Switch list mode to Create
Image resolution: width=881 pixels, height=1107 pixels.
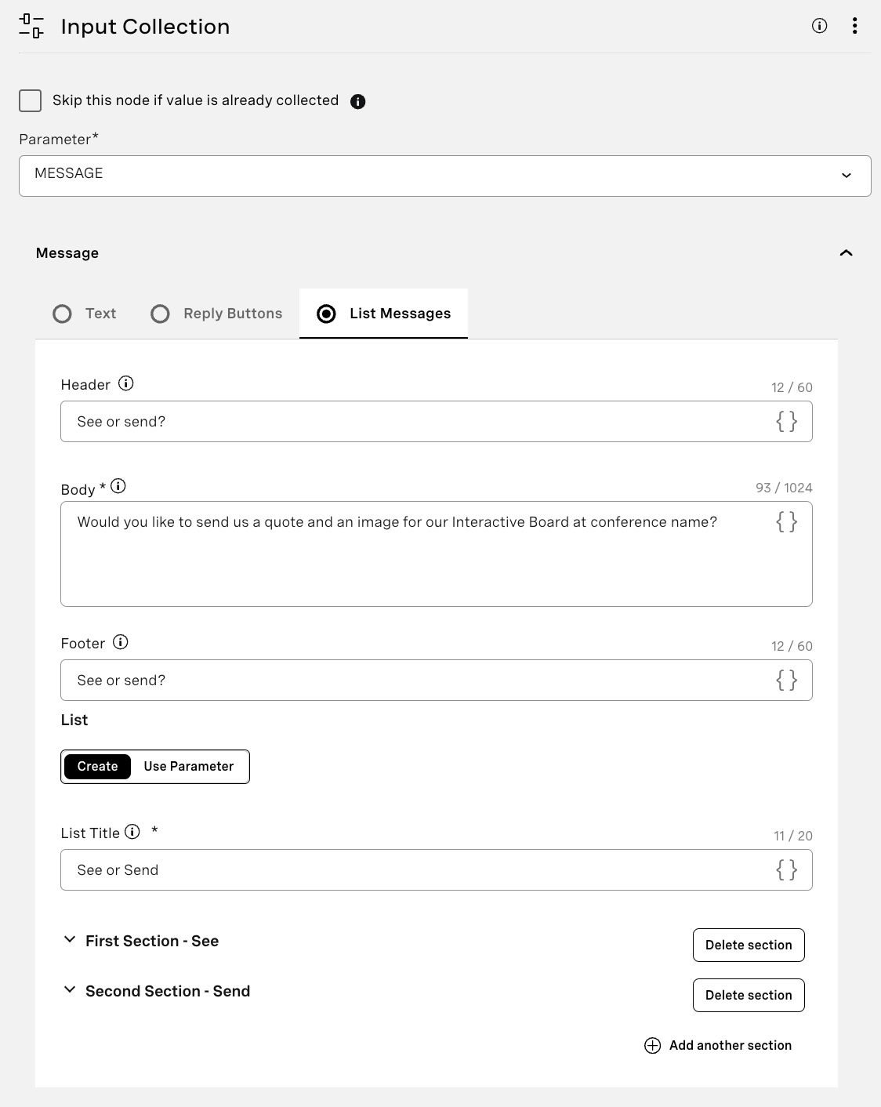(x=97, y=767)
